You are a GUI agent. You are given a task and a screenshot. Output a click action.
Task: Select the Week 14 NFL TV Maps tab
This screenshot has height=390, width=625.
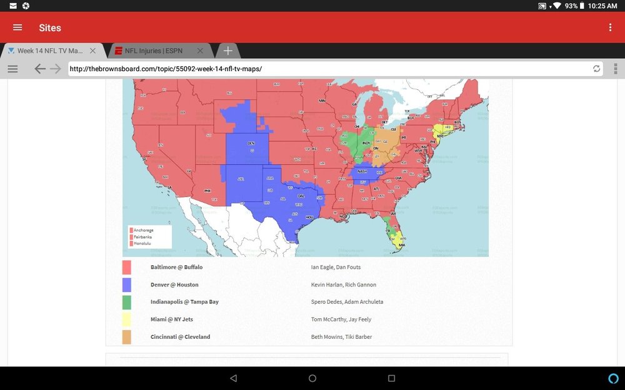(50, 51)
